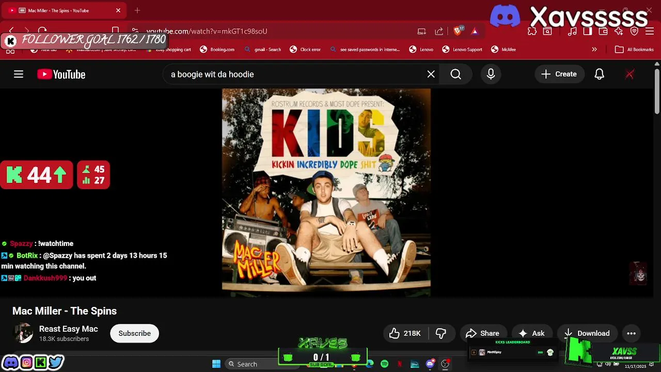Click the share page icon in address bar

[439, 31]
